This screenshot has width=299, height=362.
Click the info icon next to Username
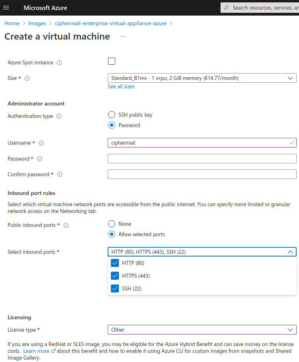pyautogui.click(x=41, y=143)
